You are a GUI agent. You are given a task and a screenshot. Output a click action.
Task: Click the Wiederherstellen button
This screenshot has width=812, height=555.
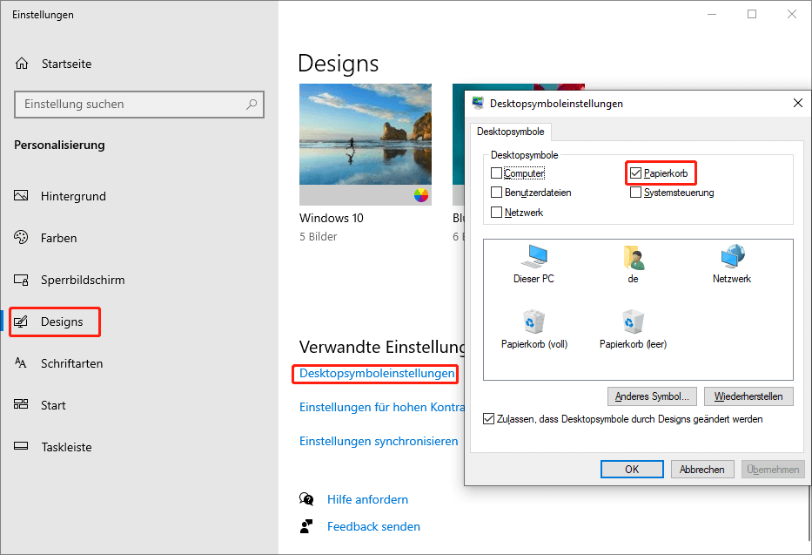click(748, 396)
